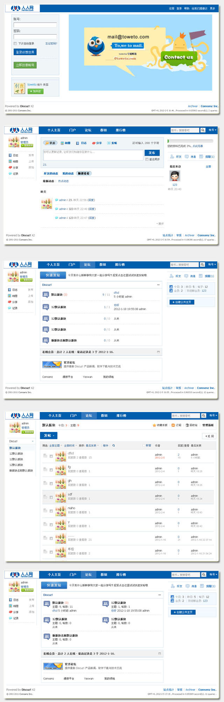
Task: Open the 更多 menu on the login page
Action: tap(212, 8)
